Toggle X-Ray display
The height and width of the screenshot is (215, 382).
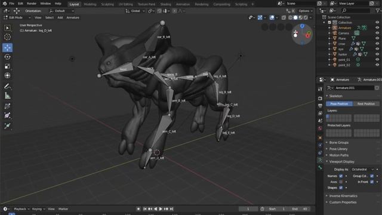click(x=284, y=17)
